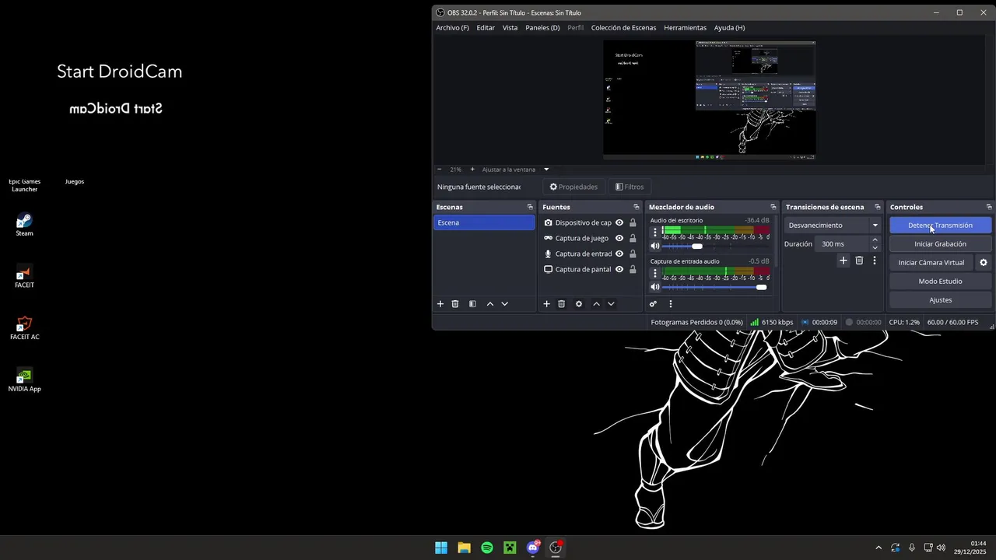Open advanced audio properties gears icon
Screen dimensions: 996x560
point(653,304)
